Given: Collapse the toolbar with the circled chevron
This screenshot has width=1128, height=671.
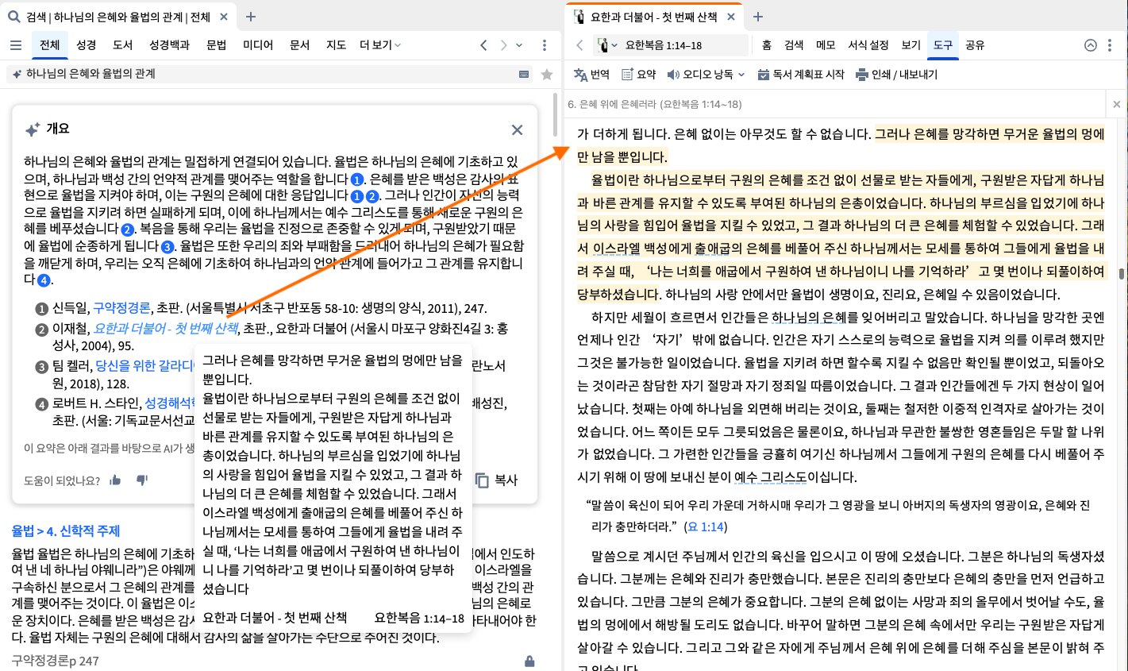Looking at the screenshot, I should click(x=1091, y=45).
